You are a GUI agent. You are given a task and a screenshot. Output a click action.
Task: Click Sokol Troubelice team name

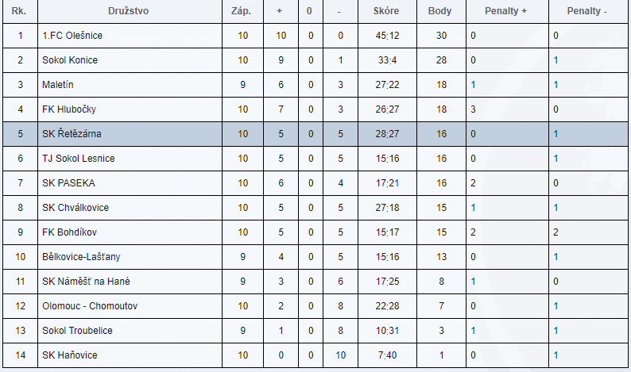[77, 330]
